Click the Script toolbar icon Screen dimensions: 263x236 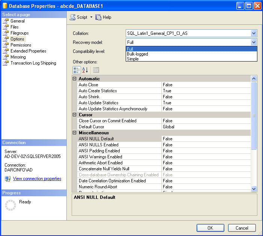[72, 17]
